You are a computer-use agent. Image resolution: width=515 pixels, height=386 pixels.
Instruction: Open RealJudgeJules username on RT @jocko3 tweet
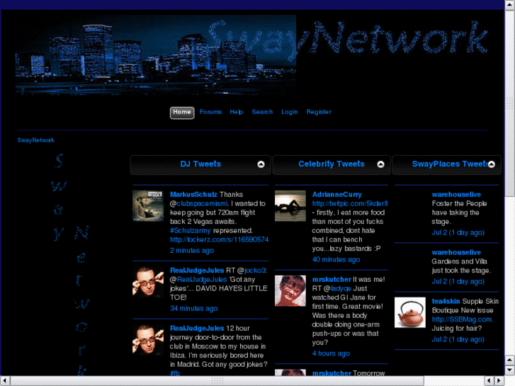197,271
